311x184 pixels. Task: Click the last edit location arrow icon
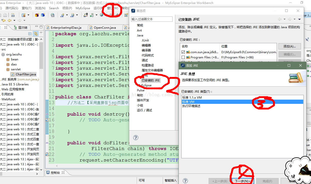[4, 20]
